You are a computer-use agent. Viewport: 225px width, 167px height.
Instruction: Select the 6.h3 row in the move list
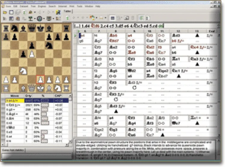click(37, 123)
